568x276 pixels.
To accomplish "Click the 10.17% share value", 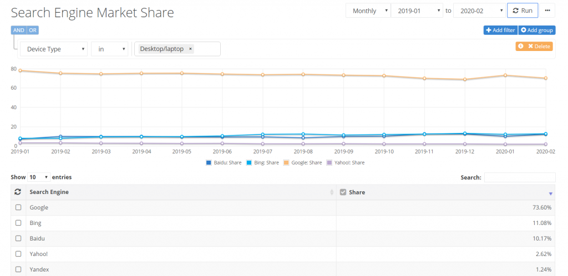I will click(x=541, y=239).
